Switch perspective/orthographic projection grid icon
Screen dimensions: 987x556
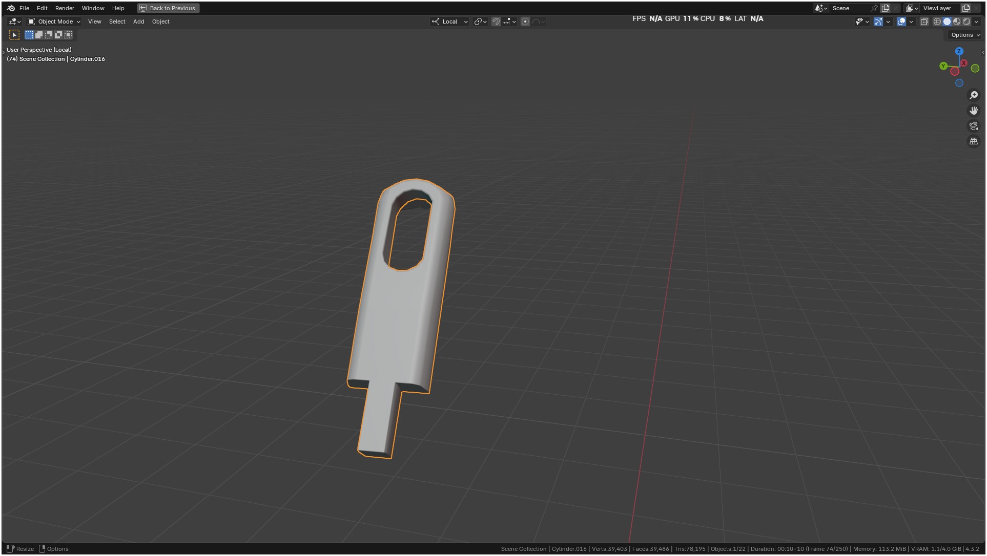974,141
